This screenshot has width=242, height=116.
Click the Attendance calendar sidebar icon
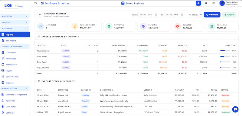pyautogui.click(x=3, y=65)
